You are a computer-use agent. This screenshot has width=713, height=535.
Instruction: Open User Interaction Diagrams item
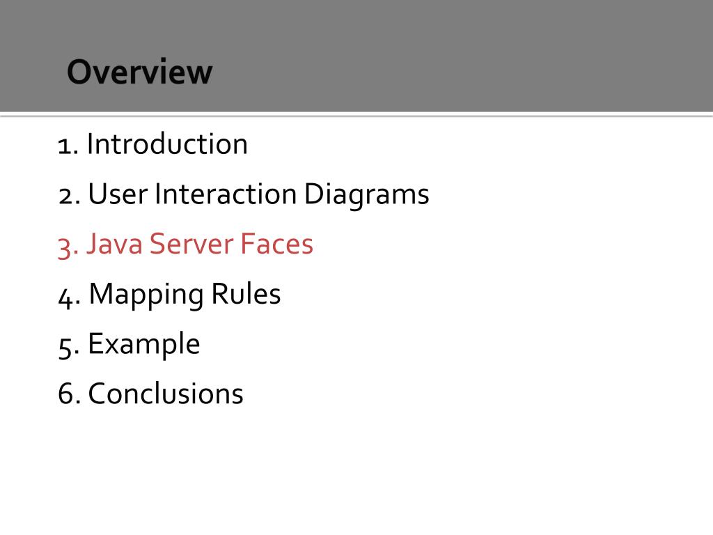[x=258, y=195]
